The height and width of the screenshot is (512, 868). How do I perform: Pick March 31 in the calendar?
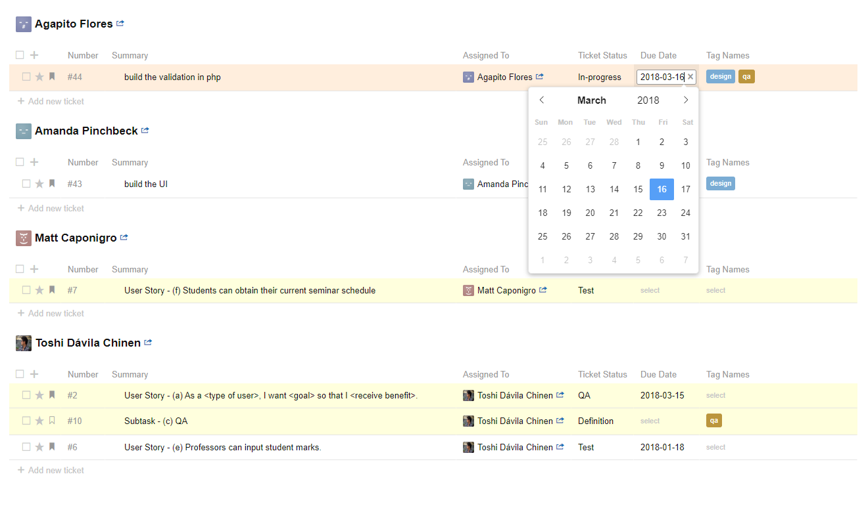[686, 236]
